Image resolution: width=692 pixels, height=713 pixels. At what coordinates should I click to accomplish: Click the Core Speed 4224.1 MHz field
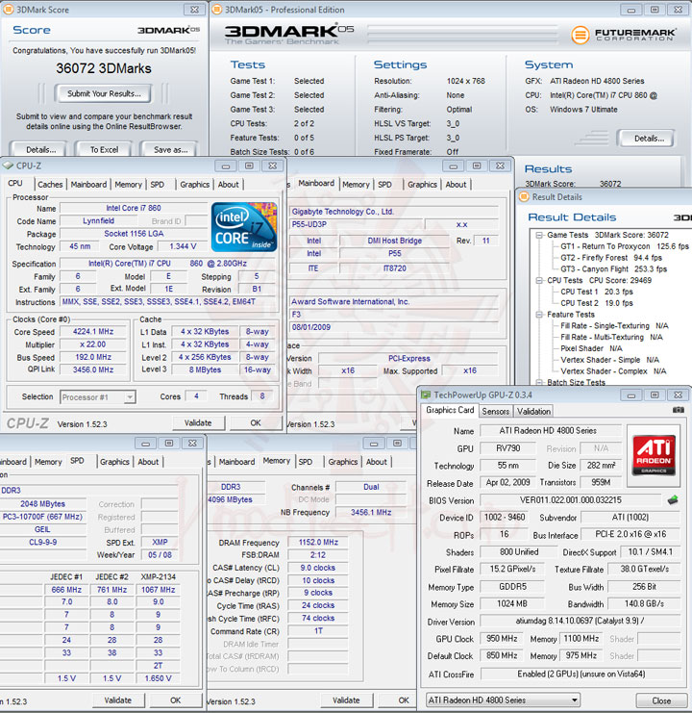pyautogui.click(x=93, y=332)
